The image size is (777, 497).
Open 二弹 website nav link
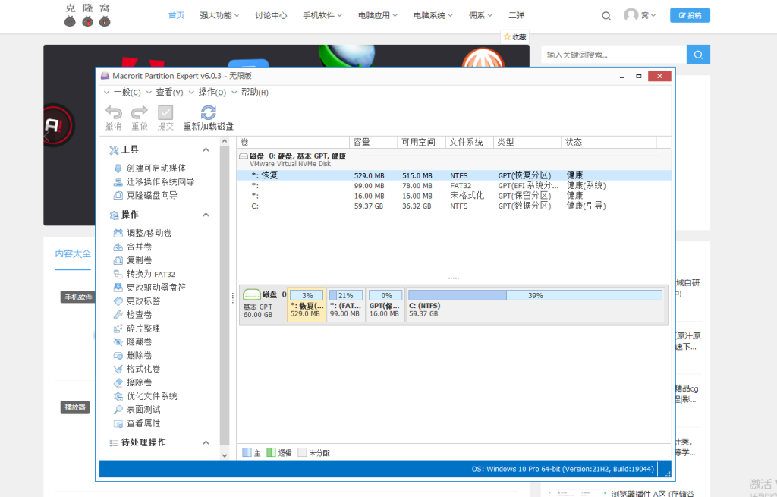pos(516,15)
